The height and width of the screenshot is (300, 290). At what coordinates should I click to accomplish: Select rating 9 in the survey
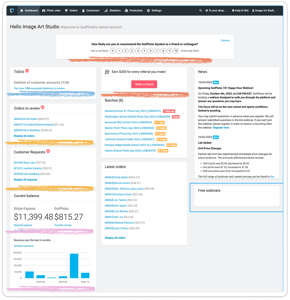tap(170, 51)
